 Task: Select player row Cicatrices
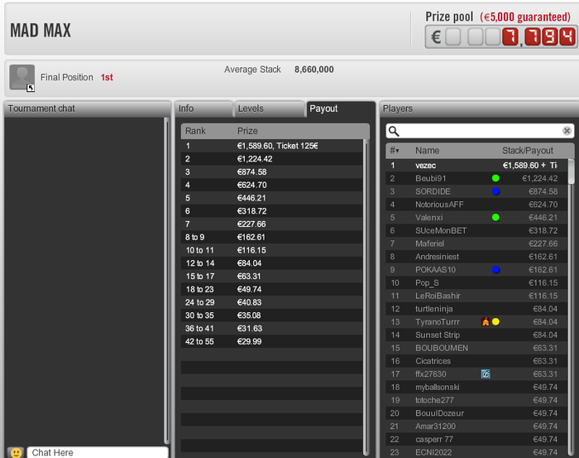476,361
